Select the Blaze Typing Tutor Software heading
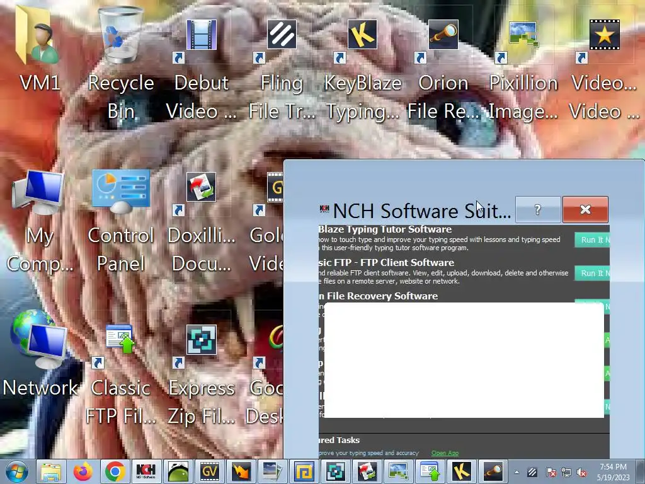 click(x=385, y=229)
